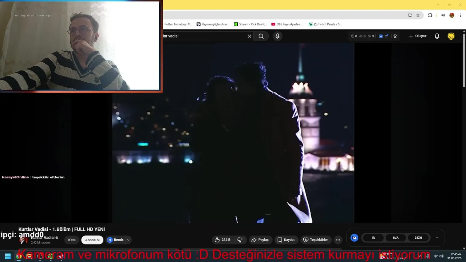This screenshot has width=466, height=262.
Task: Open the Rotten Tomatoes bookmark
Action: (x=178, y=24)
